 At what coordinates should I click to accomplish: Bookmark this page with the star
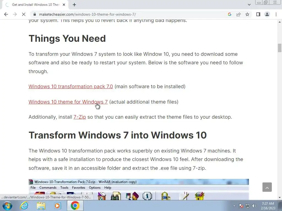tap(247, 14)
